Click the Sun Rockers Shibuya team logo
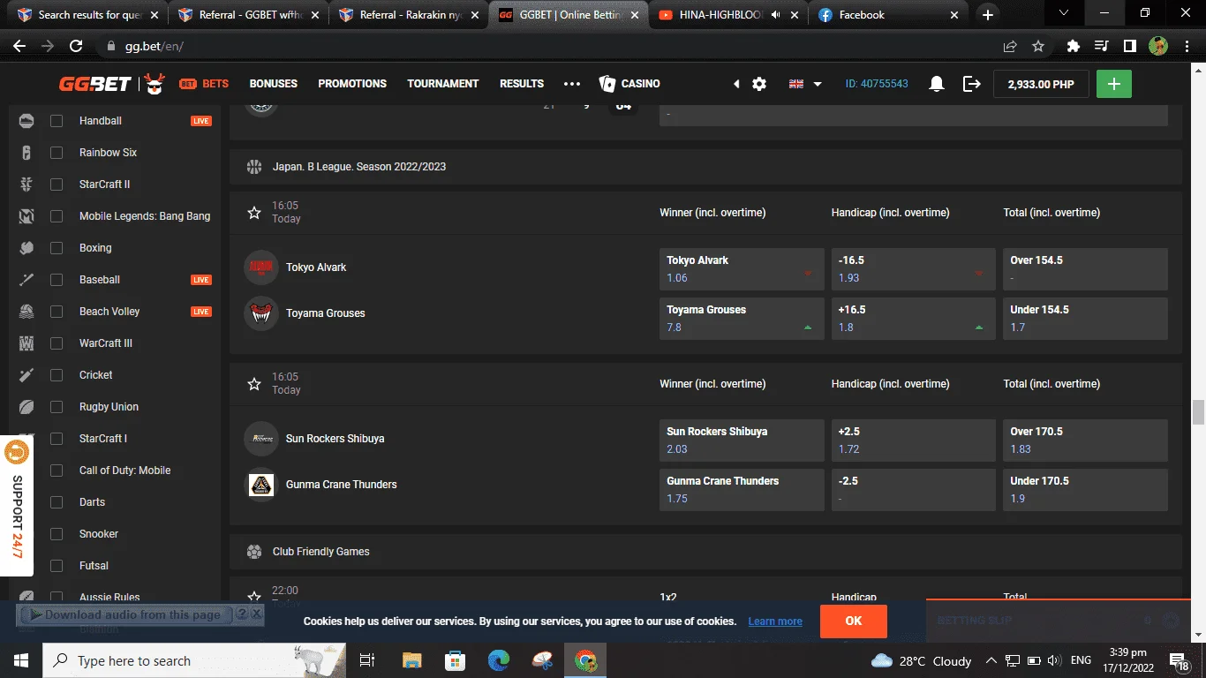 [261, 439]
